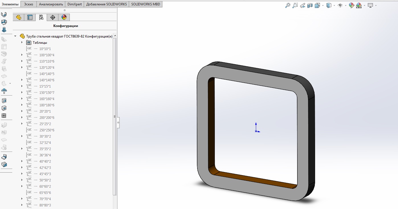Image resolution: width=398 pixels, height=209 pixels.
Task: Open the DimXpert tab
Action: pos(75,4)
